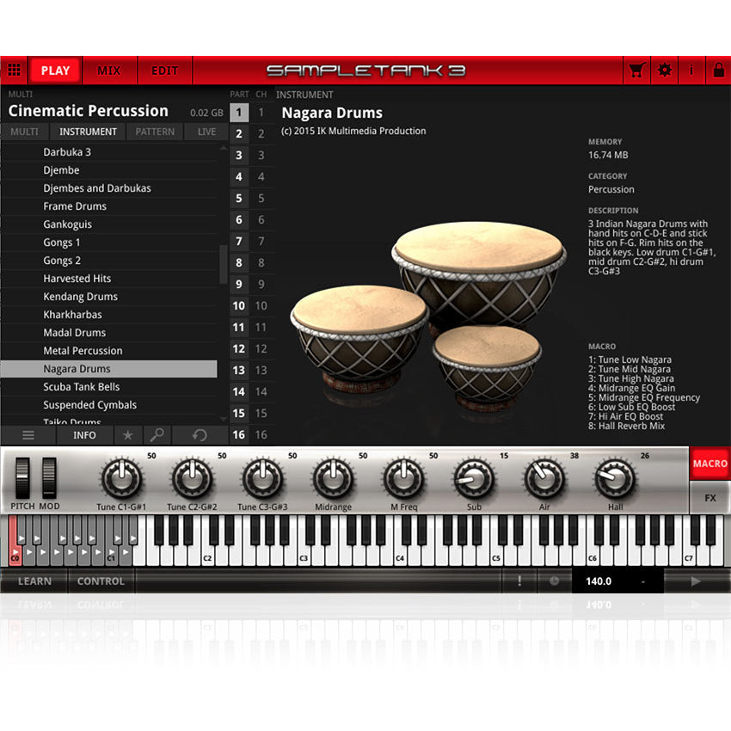Enable LEARN mode
Image resolution: width=731 pixels, height=731 pixels.
coord(34,581)
